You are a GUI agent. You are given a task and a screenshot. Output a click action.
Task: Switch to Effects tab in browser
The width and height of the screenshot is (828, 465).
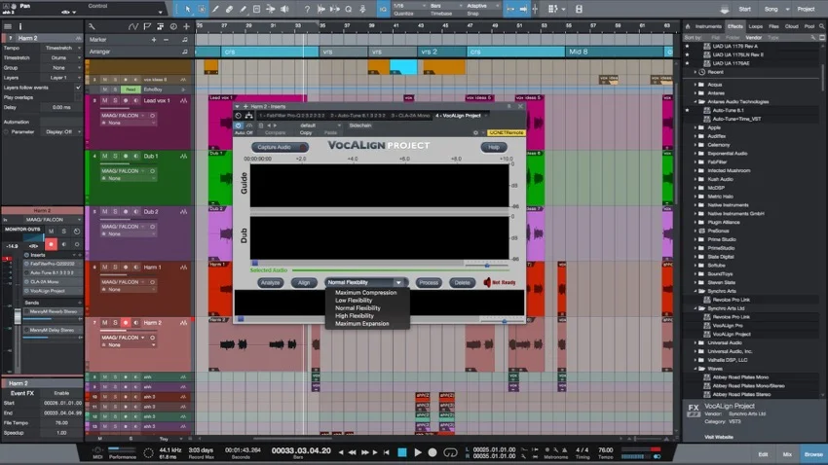pos(734,26)
